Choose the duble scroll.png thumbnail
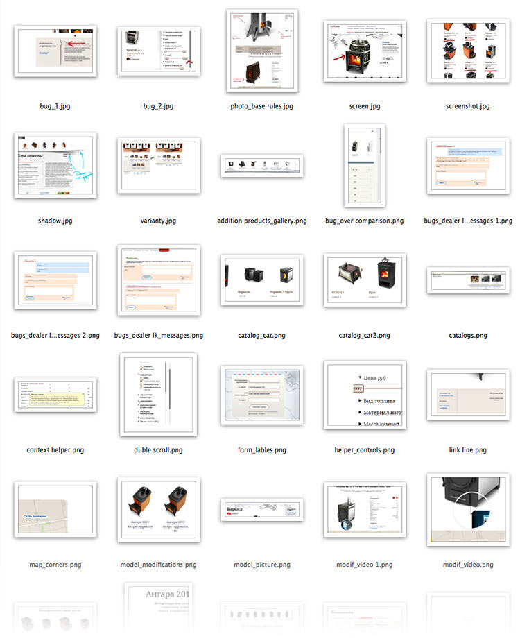 click(x=158, y=394)
